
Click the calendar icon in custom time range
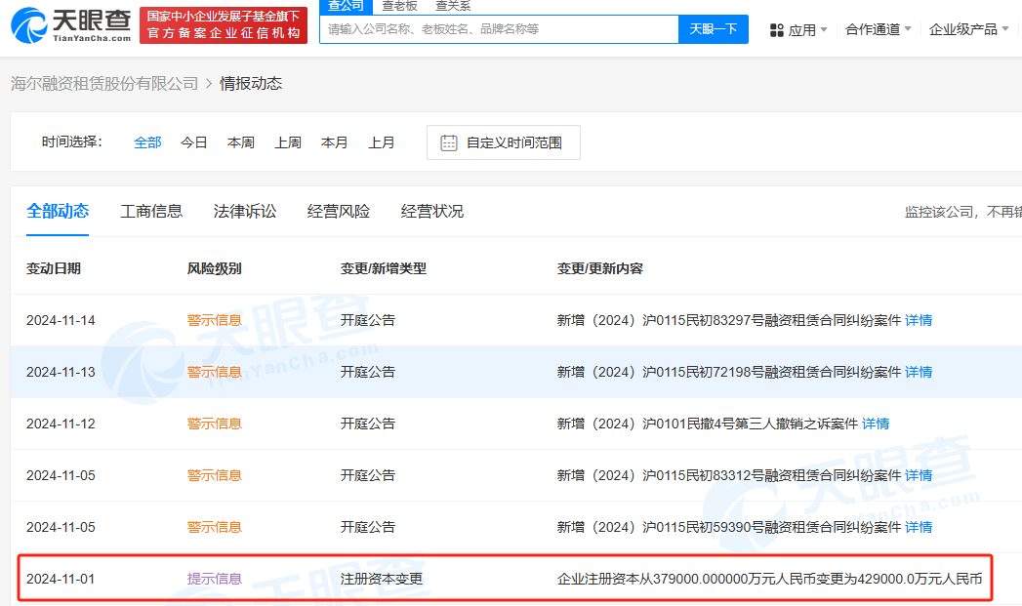[x=448, y=142]
